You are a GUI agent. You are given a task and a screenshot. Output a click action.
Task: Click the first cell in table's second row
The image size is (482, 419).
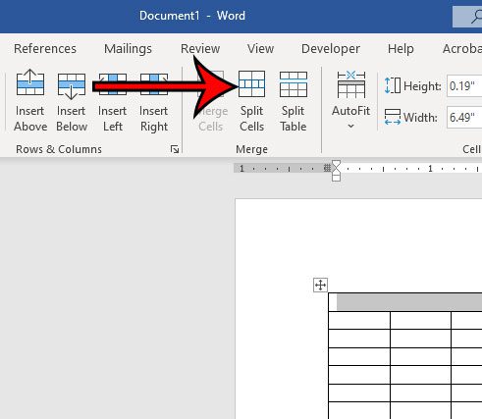(x=359, y=320)
